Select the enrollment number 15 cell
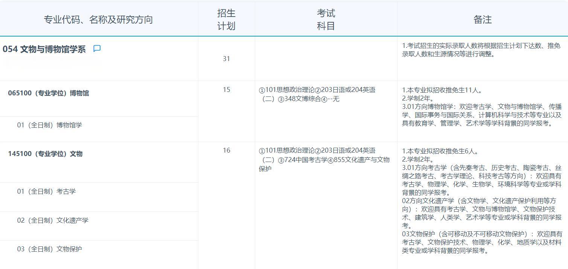 tap(225, 90)
